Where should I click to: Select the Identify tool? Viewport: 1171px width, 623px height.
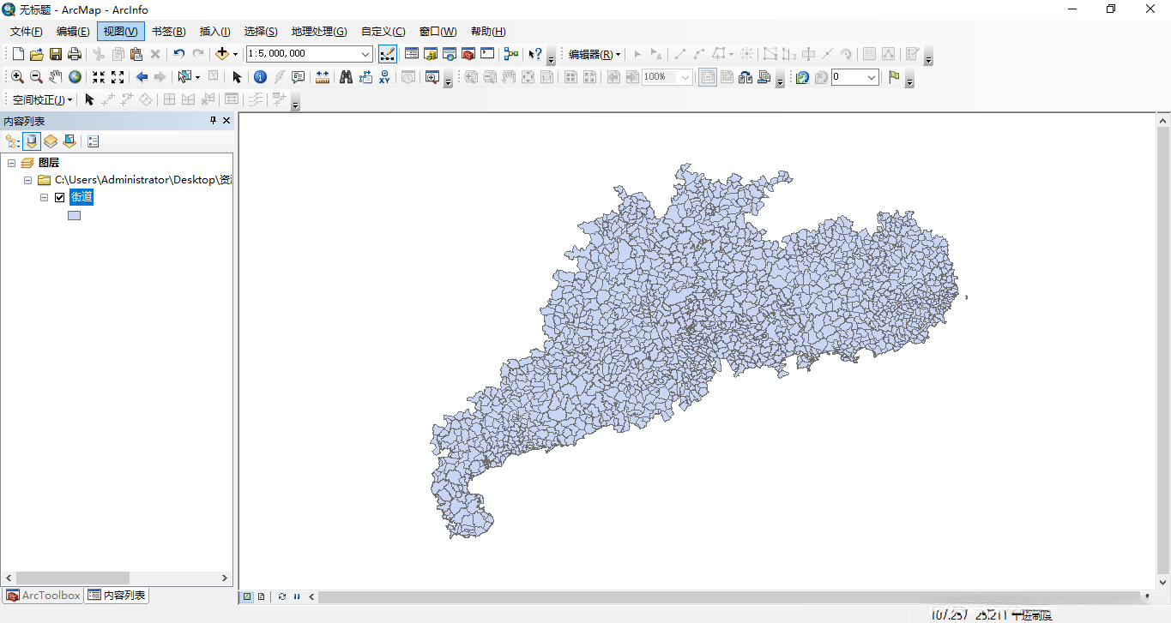(x=260, y=77)
